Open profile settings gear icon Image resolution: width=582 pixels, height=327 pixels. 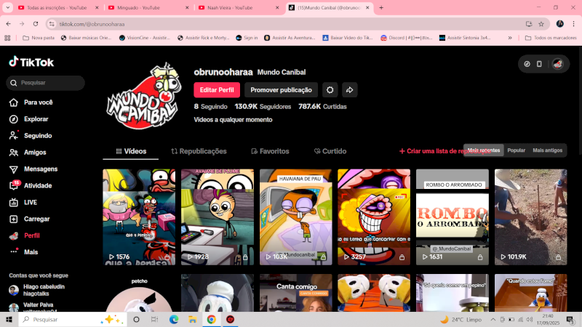point(330,90)
